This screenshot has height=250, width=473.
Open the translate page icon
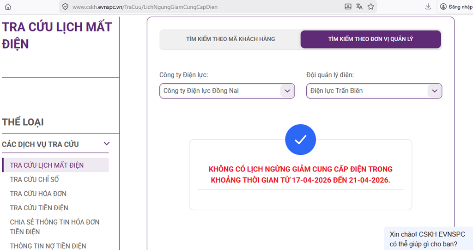(x=359, y=6)
